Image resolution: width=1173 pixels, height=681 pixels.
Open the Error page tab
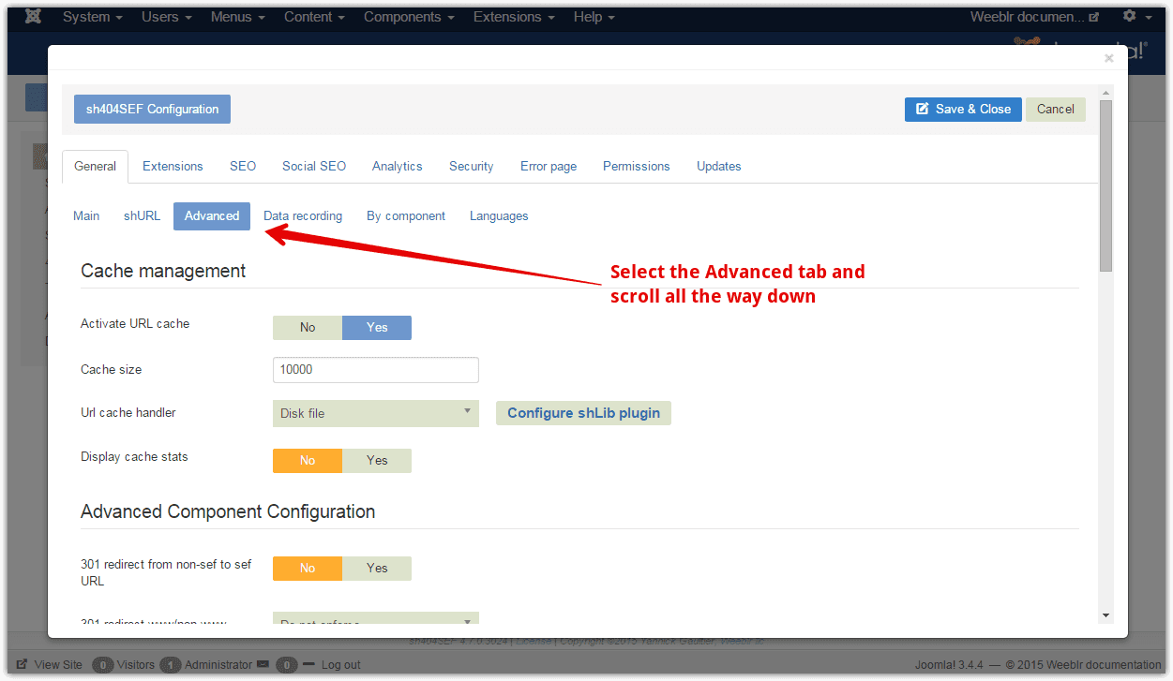pos(549,166)
